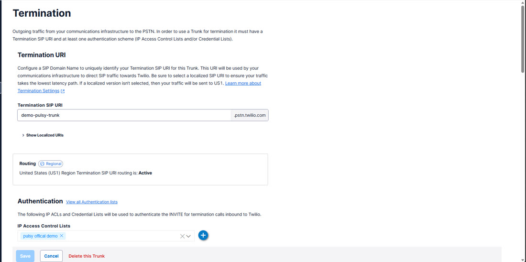Click the page vertical scrollbar thumb

[523, 39]
